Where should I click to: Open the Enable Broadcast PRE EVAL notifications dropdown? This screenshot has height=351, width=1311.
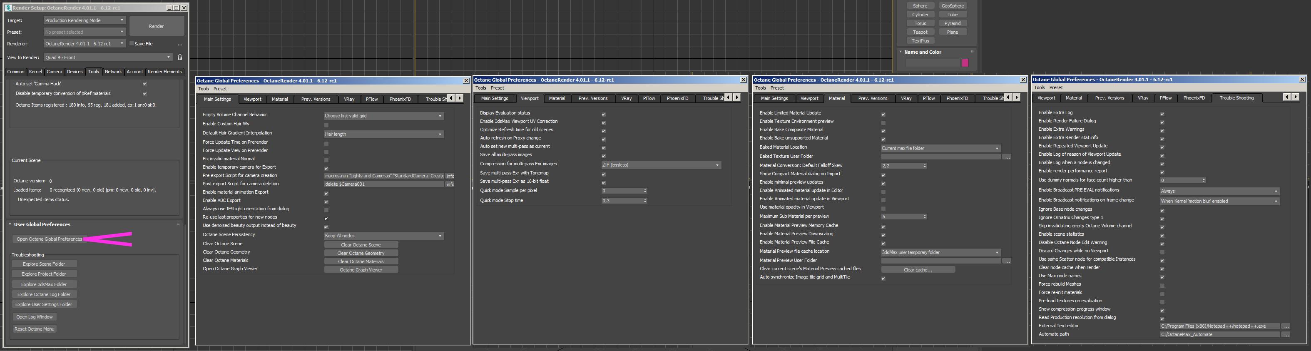(x=1220, y=191)
